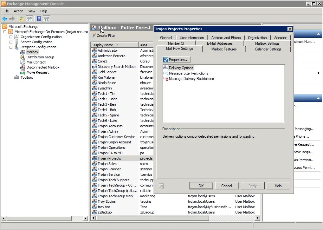Click the Up one level folder icon
The width and height of the screenshot is (323, 230).
pos(22,19)
